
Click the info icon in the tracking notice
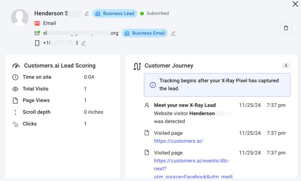click(153, 85)
